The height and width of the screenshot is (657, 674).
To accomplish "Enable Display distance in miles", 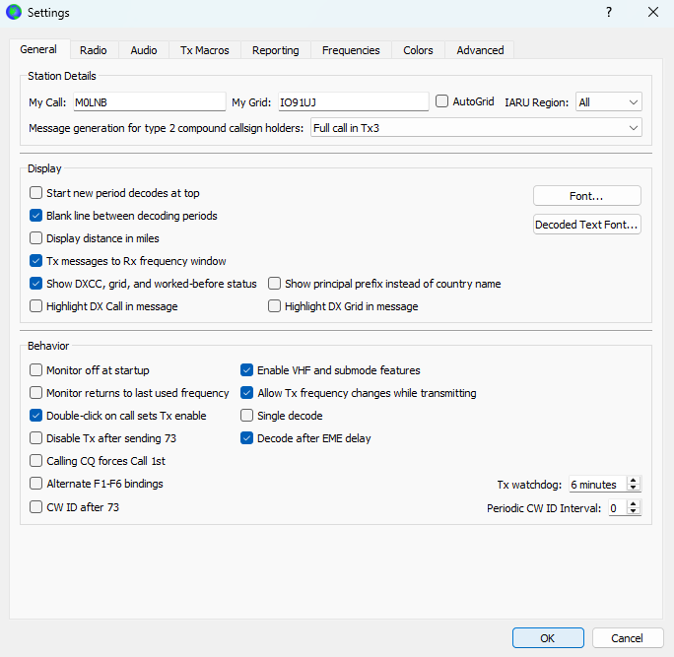I will tap(36, 238).
